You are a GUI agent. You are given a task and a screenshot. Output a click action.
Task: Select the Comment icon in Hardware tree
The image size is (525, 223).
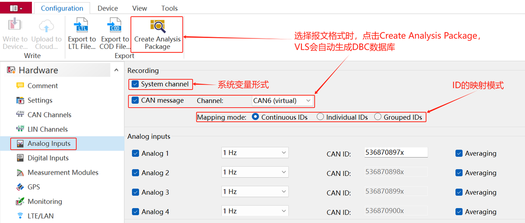tap(20, 86)
